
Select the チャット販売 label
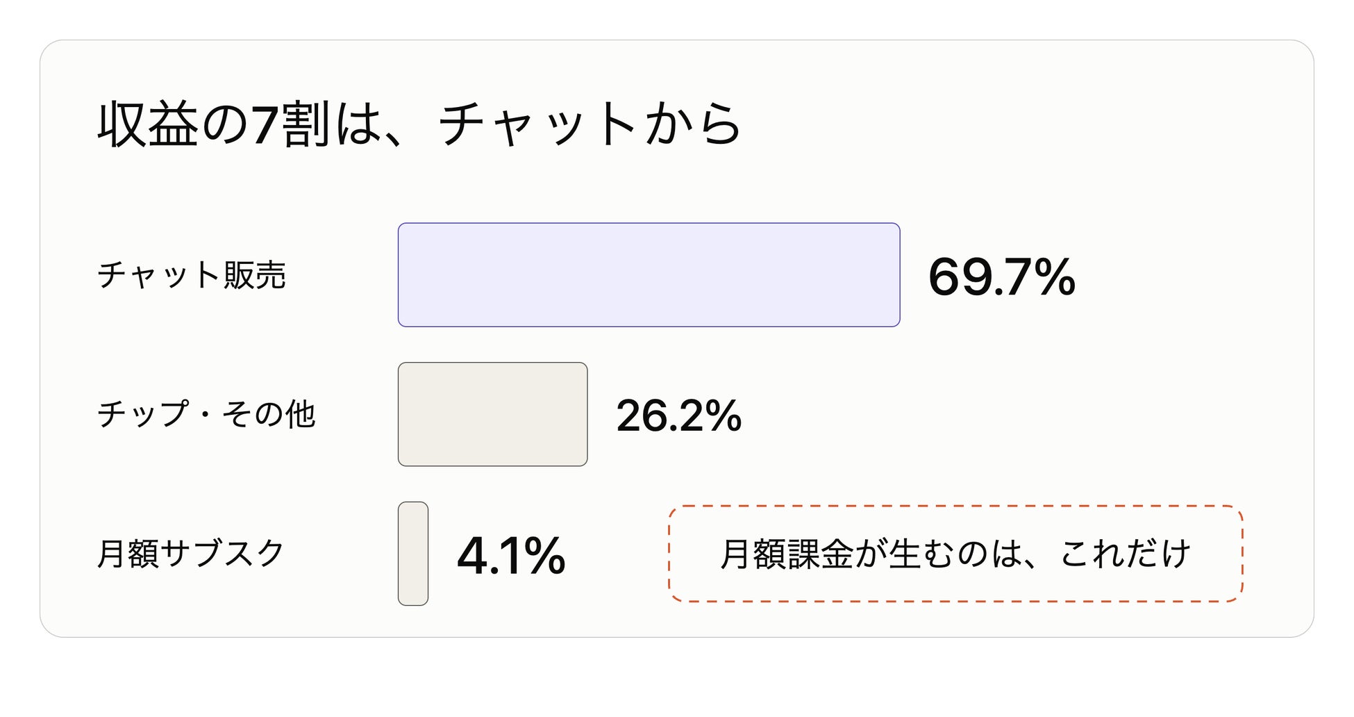[192, 275]
